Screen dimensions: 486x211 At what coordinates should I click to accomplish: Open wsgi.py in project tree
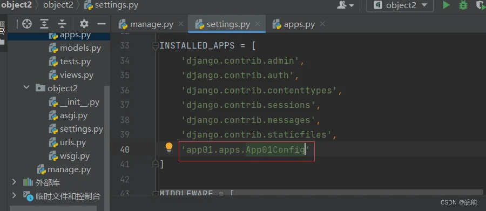69,156
